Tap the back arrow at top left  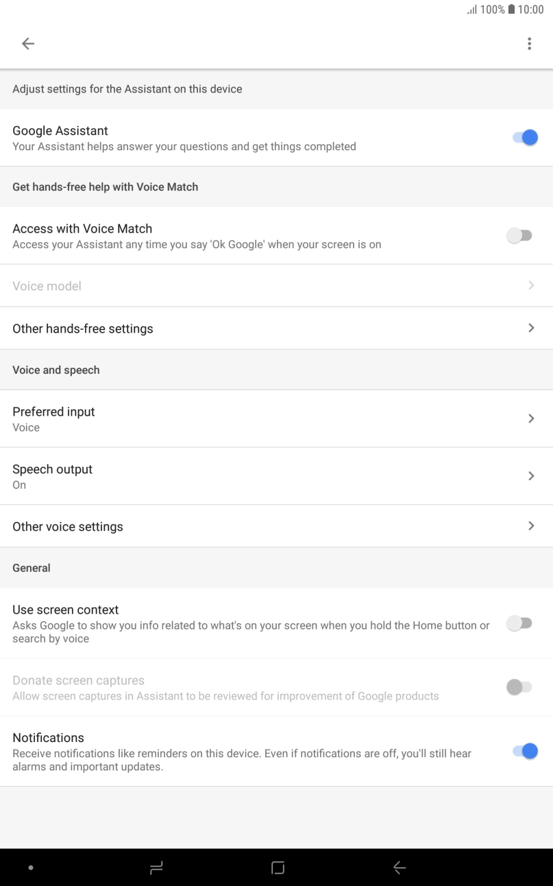pos(27,44)
